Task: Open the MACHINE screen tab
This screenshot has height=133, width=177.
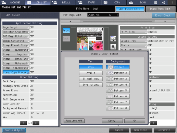Action: tap(12, 2)
